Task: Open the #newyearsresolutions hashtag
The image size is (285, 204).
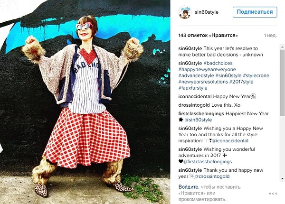Action: point(203,82)
